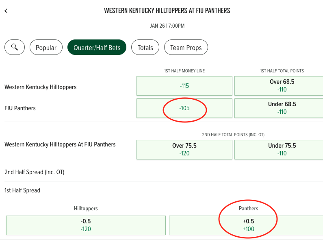Click the FIU Panthers row label
Viewport: 323px width, 240px height.
20,108
